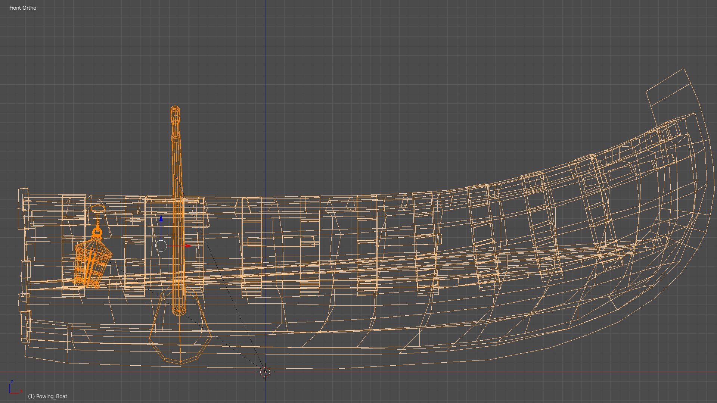Screen dimensions: 717x403
Task: Click the 3D cursor at world origin
Action: pos(265,371)
